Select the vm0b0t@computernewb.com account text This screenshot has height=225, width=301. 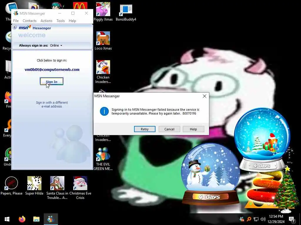52,69
